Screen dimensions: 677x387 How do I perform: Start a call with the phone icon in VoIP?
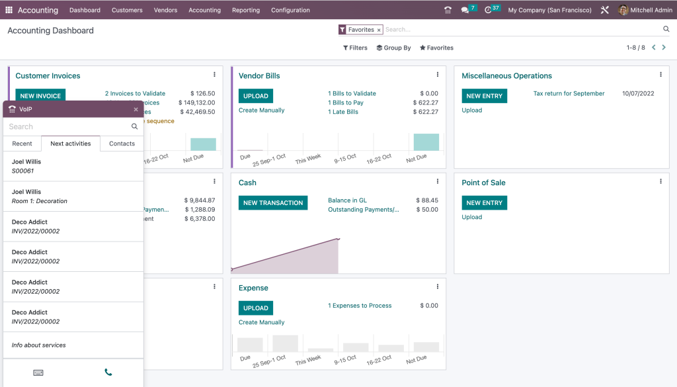[x=108, y=372]
